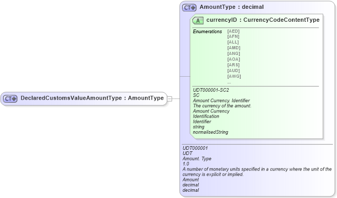
Task: Click 'A number of monetary units' description
Action: pyautogui.click(x=257, y=172)
